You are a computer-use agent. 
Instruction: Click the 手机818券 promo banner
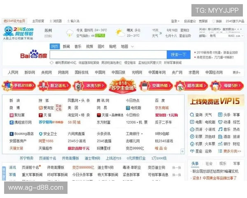click(19, 85)
